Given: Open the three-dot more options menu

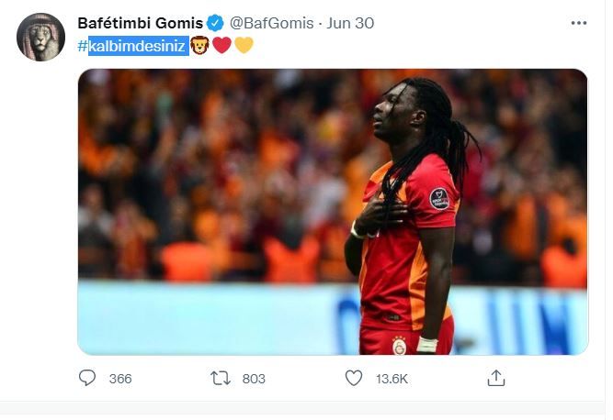Looking at the screenshot, I should (x=579, y=23).
